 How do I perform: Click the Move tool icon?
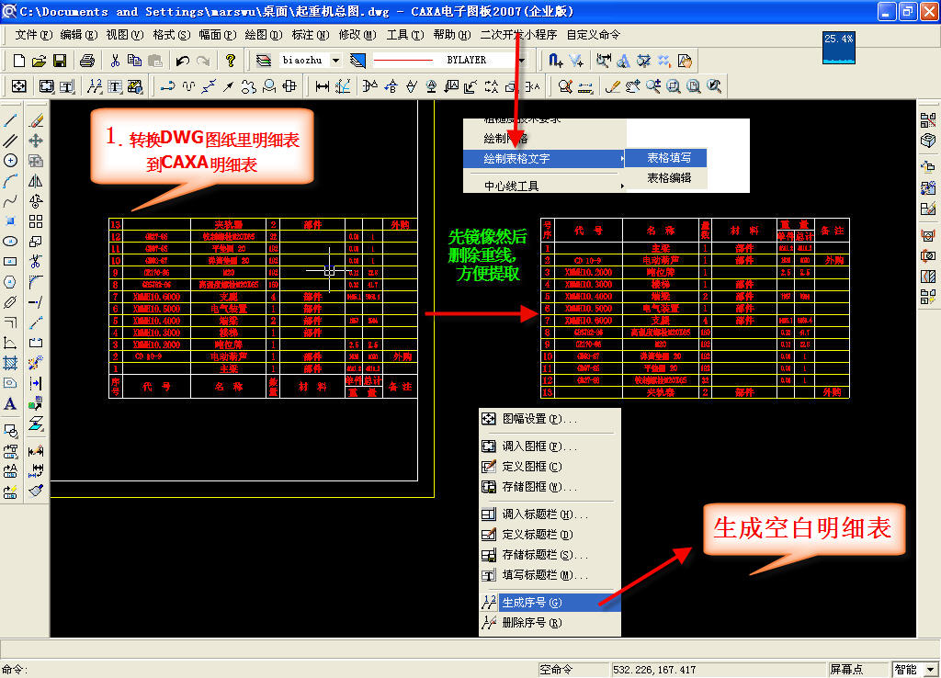36,141
